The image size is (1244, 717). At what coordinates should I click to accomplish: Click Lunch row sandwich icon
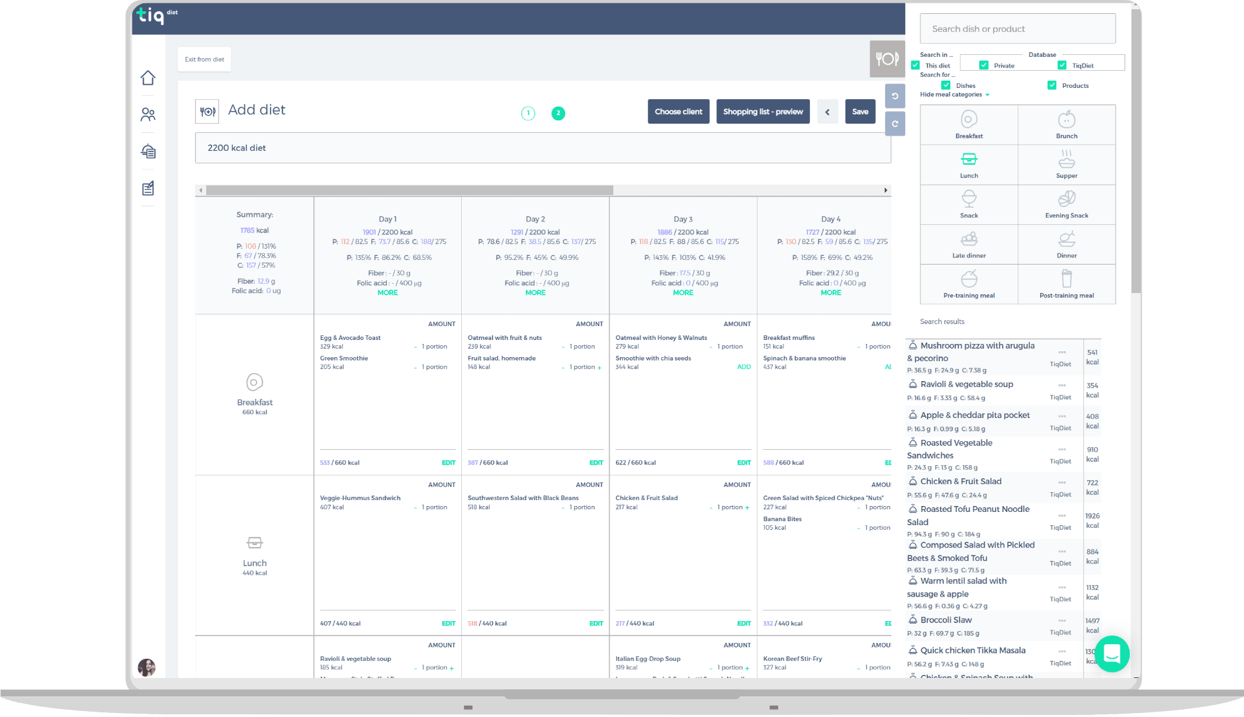click(x=255, y=543)
